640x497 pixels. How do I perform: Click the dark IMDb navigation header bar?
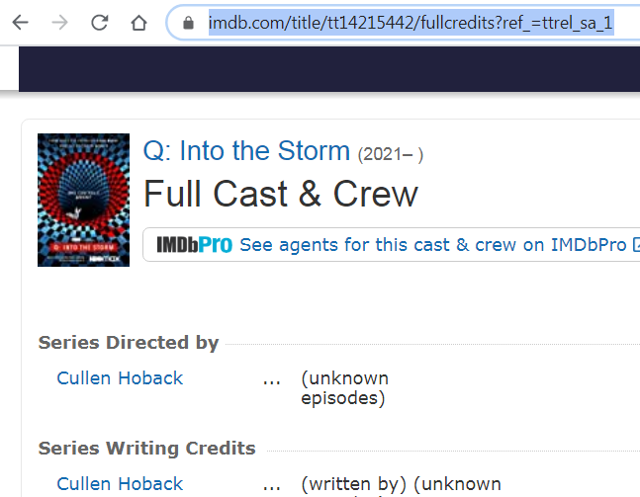[x=329, y=68]
